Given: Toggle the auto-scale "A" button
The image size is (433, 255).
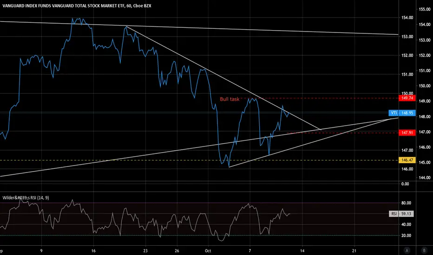Looking at the screenshot, I should [407, 250].
